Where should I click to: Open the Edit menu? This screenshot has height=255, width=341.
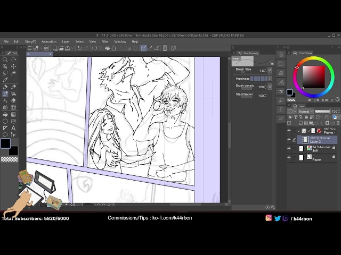pyautogui.click(x=17, y=41)
